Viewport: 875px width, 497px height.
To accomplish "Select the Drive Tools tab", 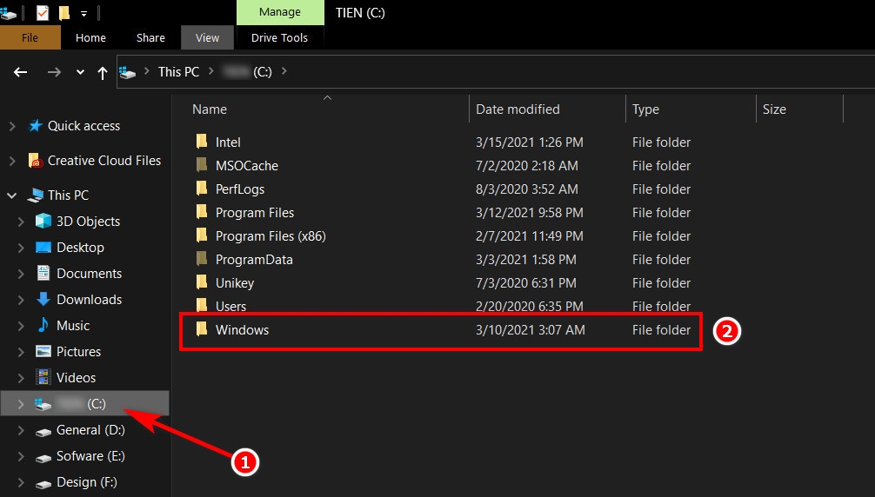I will pos(279,38).
